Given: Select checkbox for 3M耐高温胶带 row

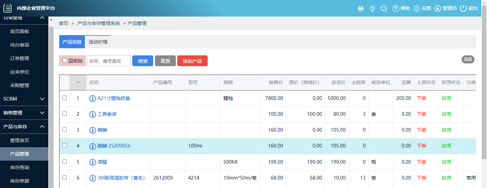Looking at the screenshot, I should [x=65, y=177].
